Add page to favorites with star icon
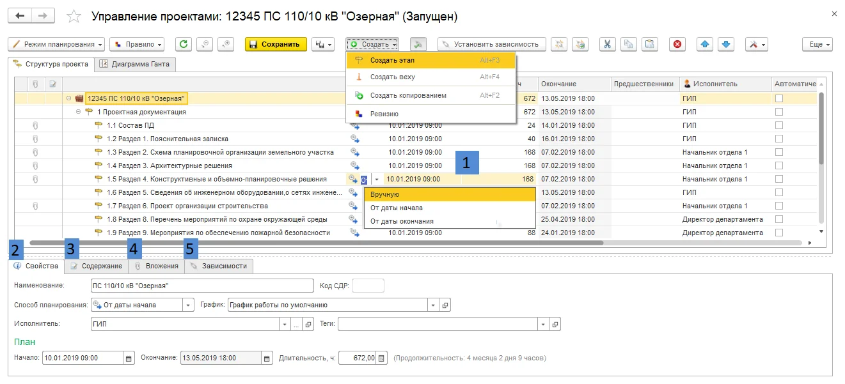This screenshot has height=384, width=845. pyautogui.click(x=74, y=17)
